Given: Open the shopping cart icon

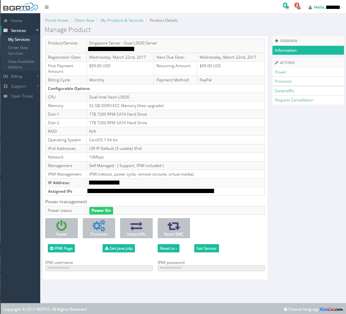Looking at the screenshot, I should coord(286,7).
